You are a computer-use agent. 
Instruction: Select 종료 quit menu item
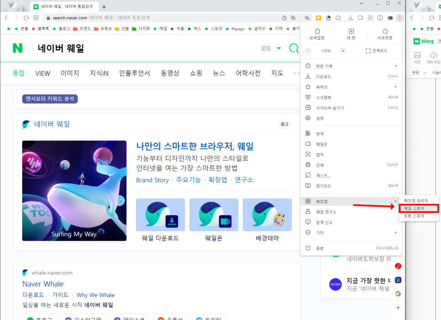pyautogui.click(x=351, y=248)
